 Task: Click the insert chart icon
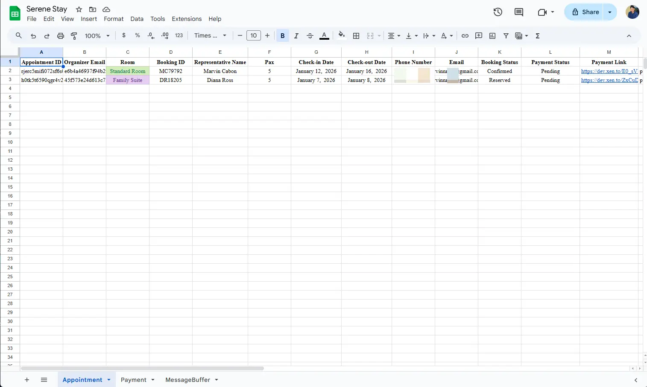(492, 36)
